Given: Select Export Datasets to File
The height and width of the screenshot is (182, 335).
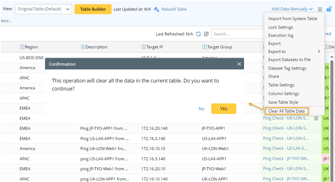Looking at the screenshot, I should [x=289, y=60].
